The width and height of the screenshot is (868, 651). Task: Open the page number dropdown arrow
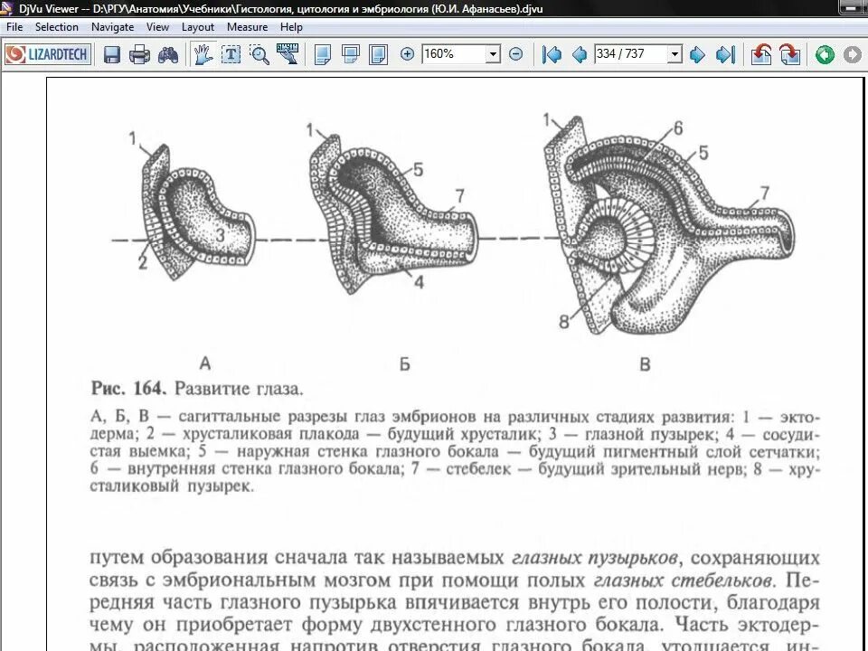point(675,54)
